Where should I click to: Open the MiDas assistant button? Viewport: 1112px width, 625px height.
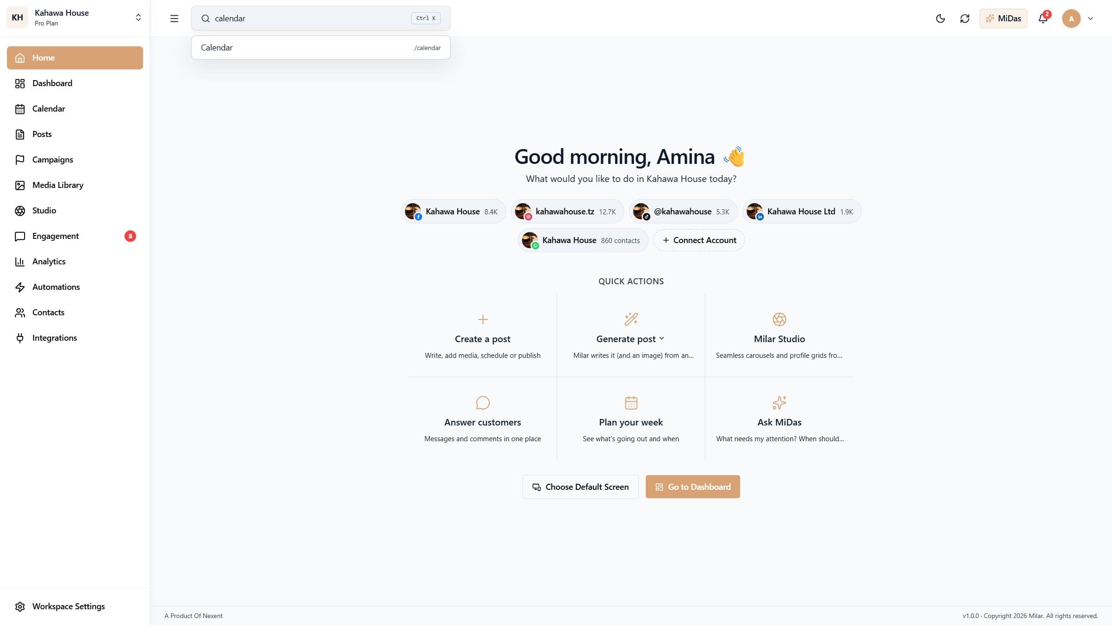(x=1003, y=19)
